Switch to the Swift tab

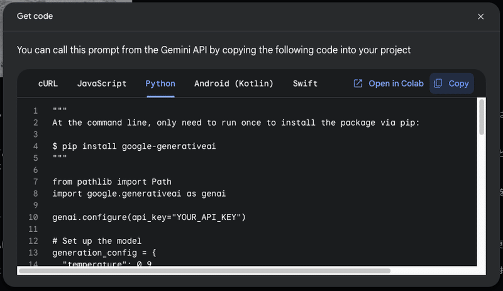pos(305,84)
